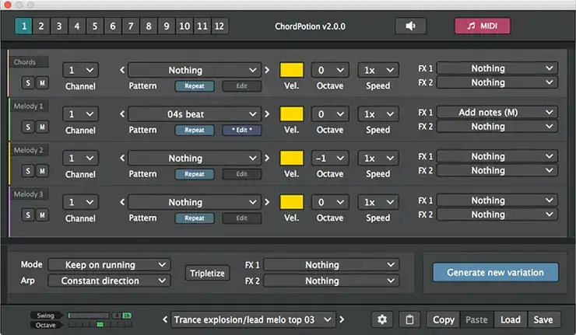
Task: Open Melody 3 pattern dropdown
Action: point(195,202)
